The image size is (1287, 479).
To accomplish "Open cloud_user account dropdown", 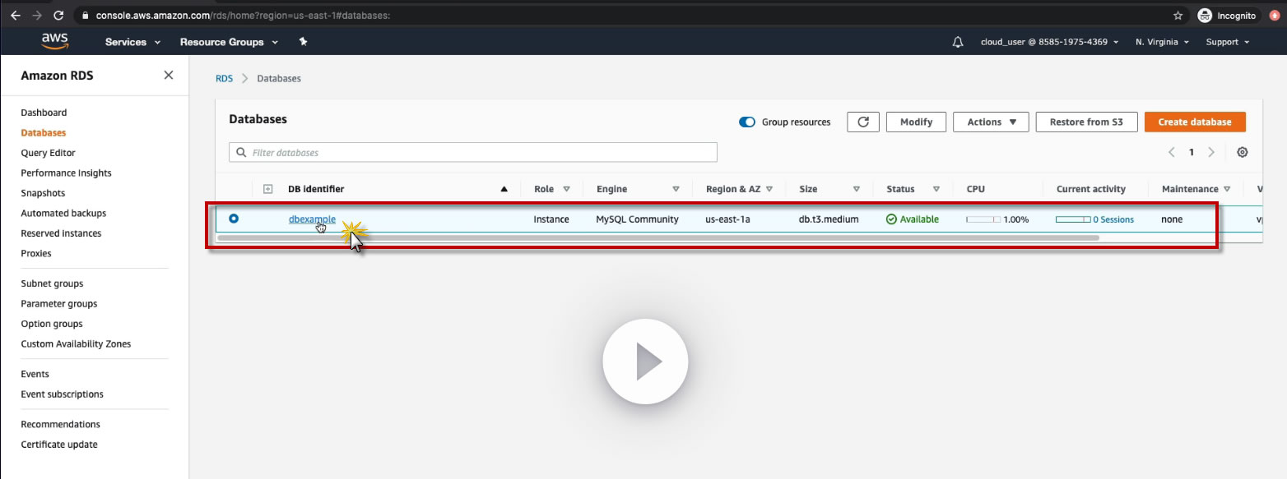I will [1050, 42].
